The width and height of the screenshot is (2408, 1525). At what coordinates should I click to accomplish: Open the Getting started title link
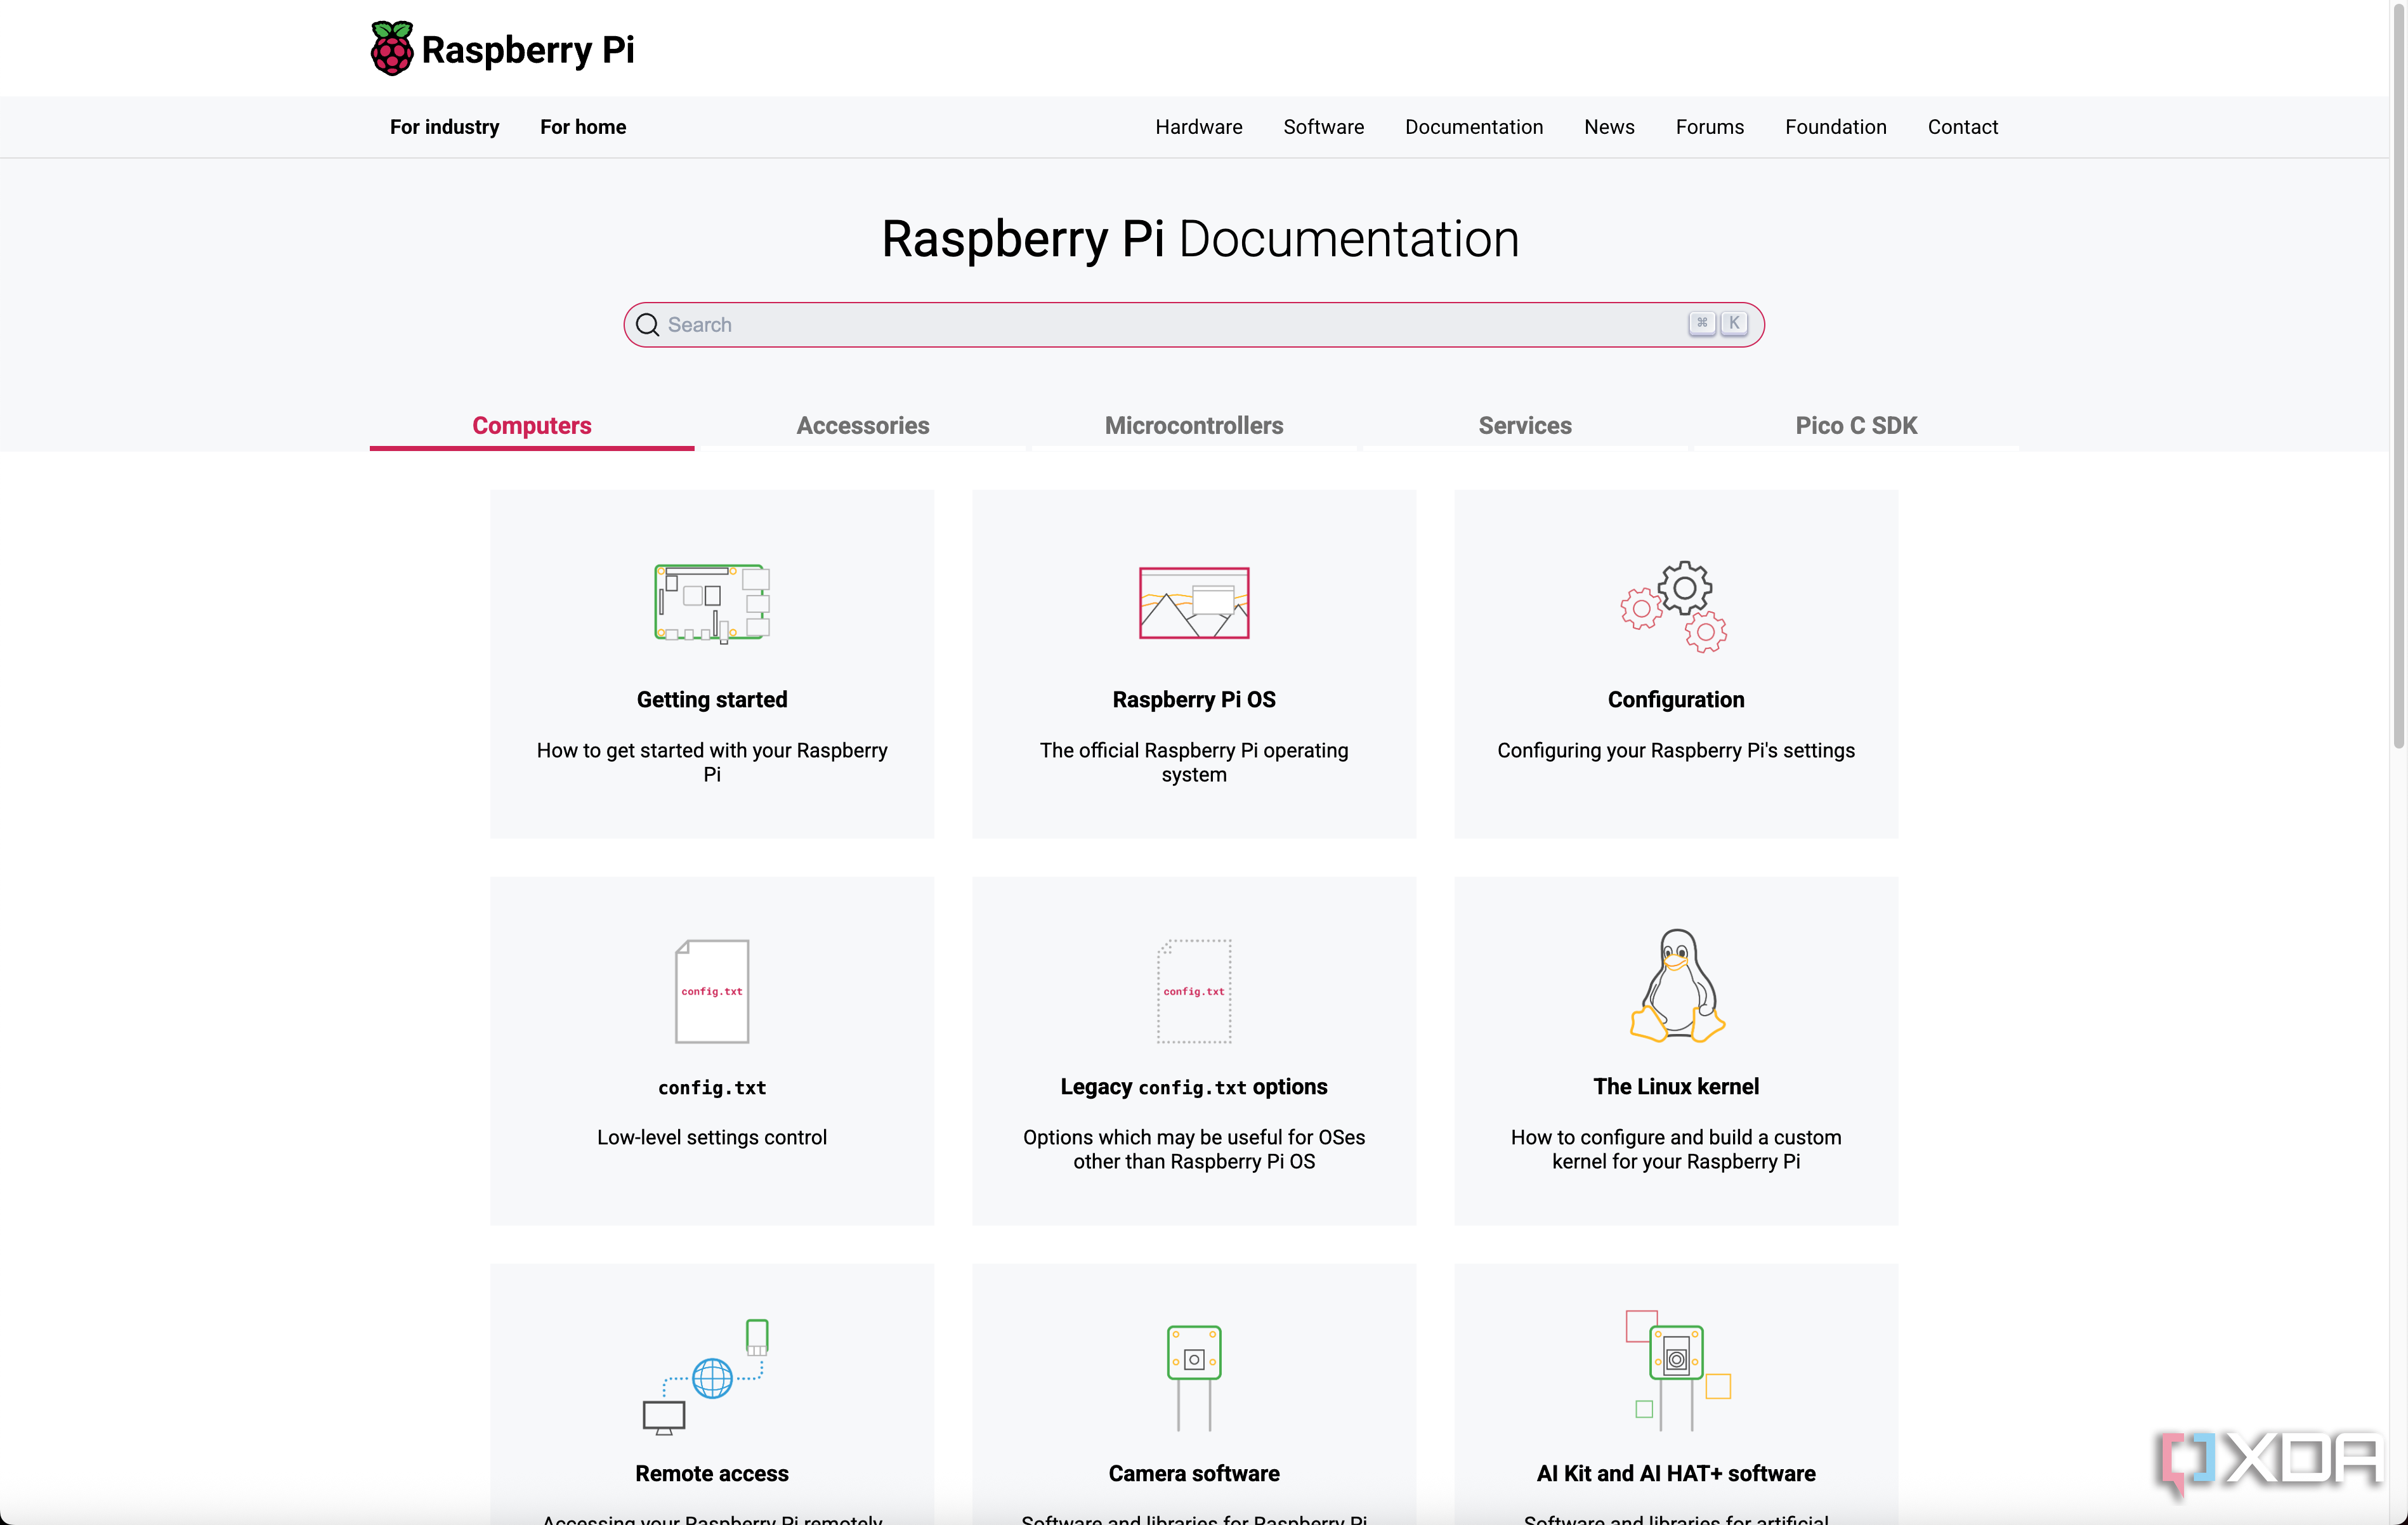pyautogui.click(x=712, y=700)
